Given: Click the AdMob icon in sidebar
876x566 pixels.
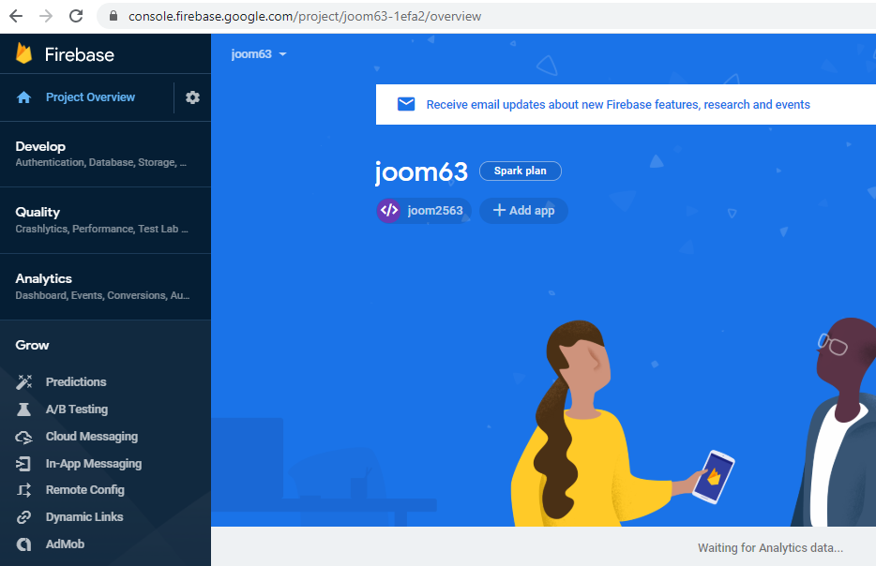Looking at the screenshot, I should point(24,544).
